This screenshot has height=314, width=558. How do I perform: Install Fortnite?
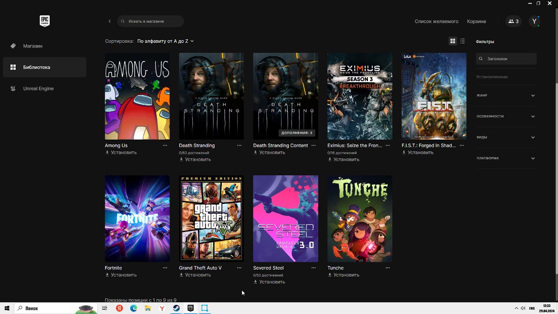pyautogui.click(x=121, y=275)
